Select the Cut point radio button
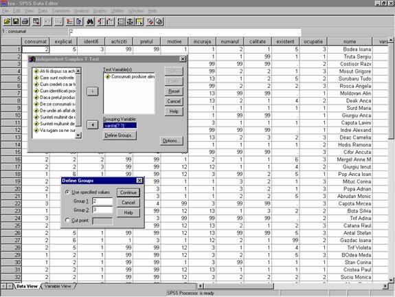This screenshot has width=395, height=297. coord(67,221)
